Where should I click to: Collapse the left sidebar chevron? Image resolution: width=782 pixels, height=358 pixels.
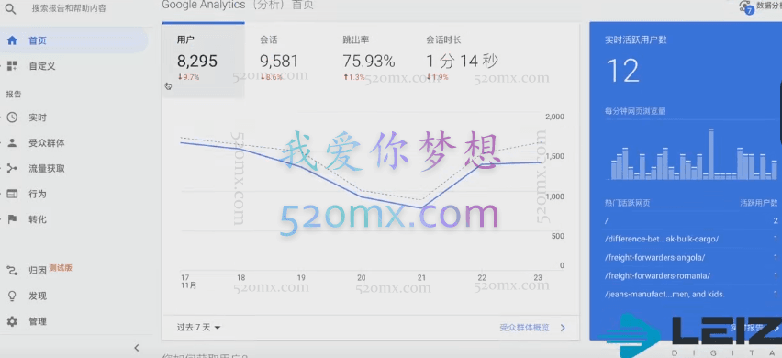pyautogui.click(x=137, y=348)
